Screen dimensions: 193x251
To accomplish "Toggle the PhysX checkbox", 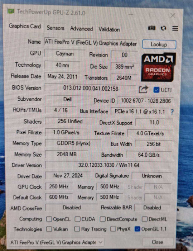I will (x=113, y=229).
